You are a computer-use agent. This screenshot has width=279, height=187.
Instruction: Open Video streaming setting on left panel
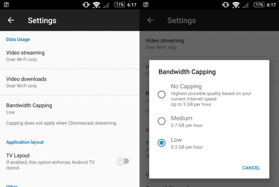[70, 56]
